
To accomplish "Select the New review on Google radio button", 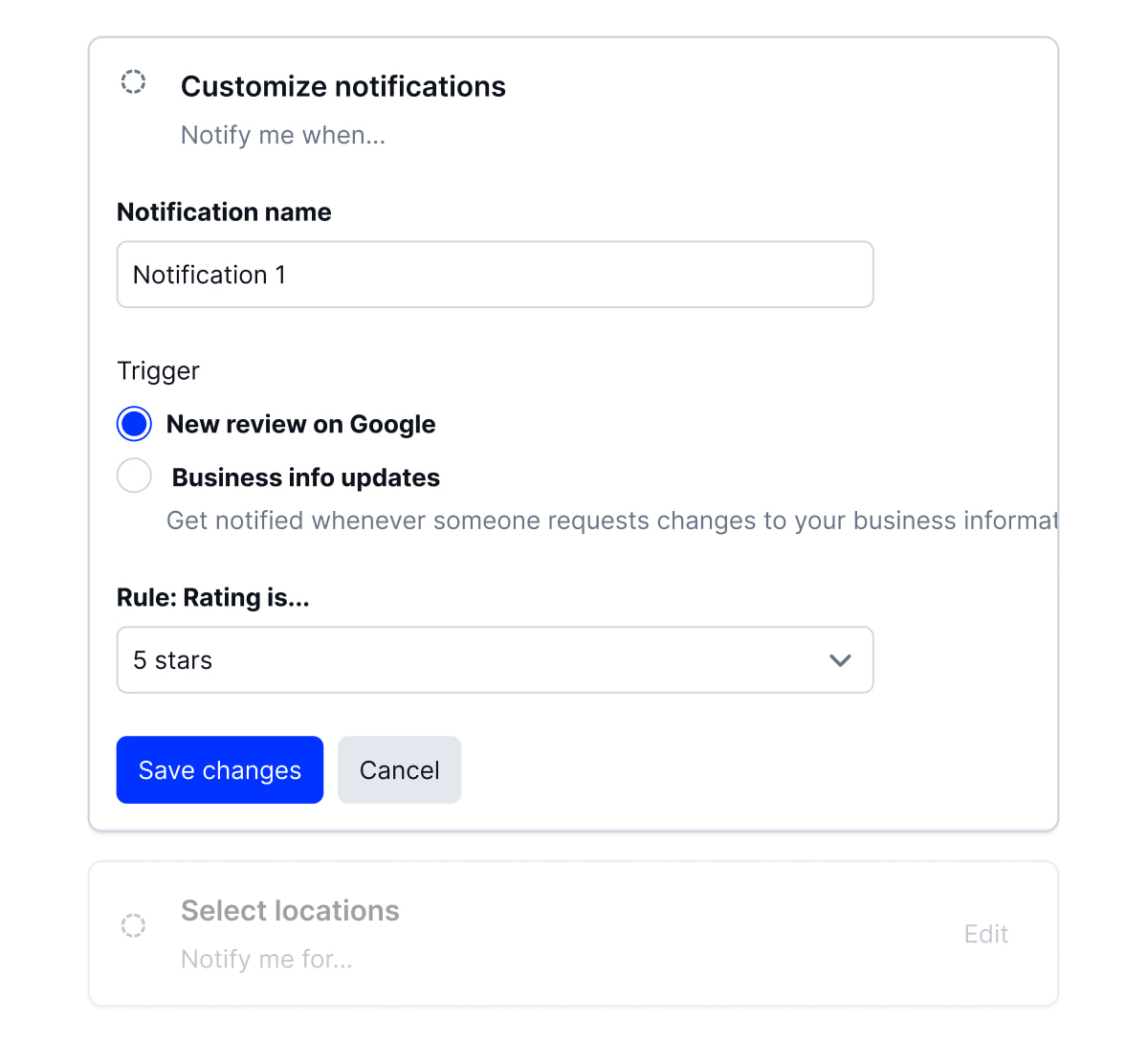I will (134, 424).
